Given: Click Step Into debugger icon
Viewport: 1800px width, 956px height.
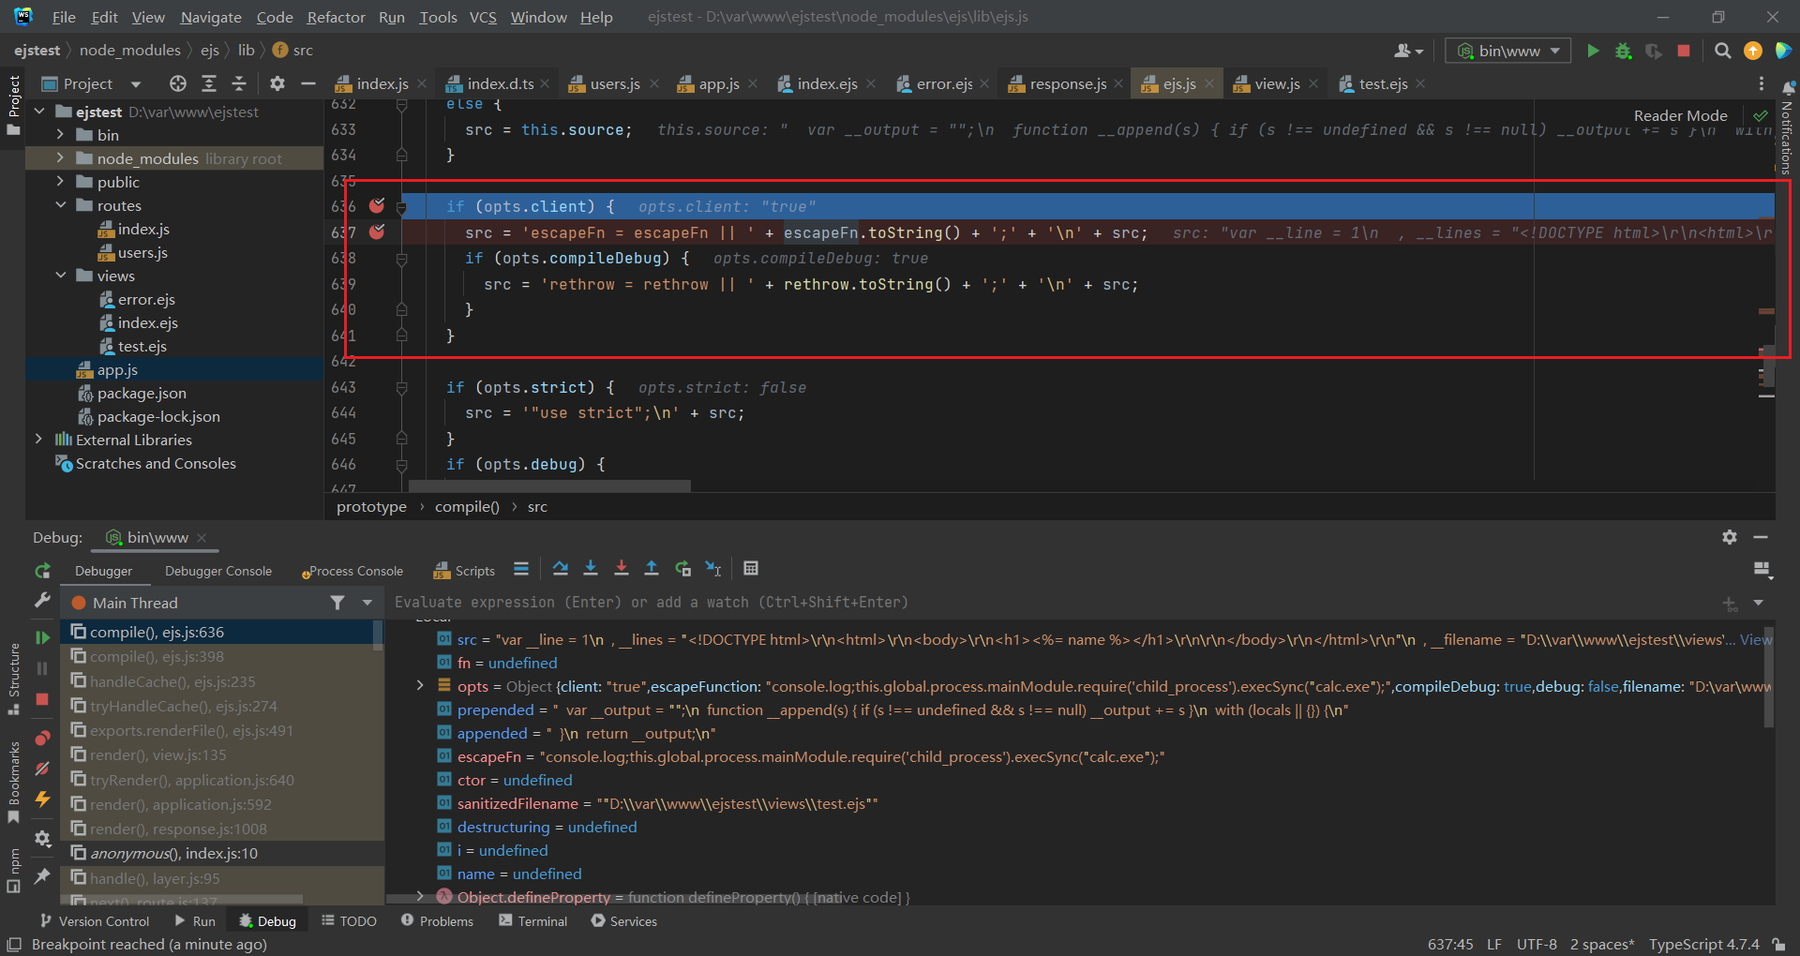Looking at the screenshot, I should pyautogui.click(x=591, y=568).
